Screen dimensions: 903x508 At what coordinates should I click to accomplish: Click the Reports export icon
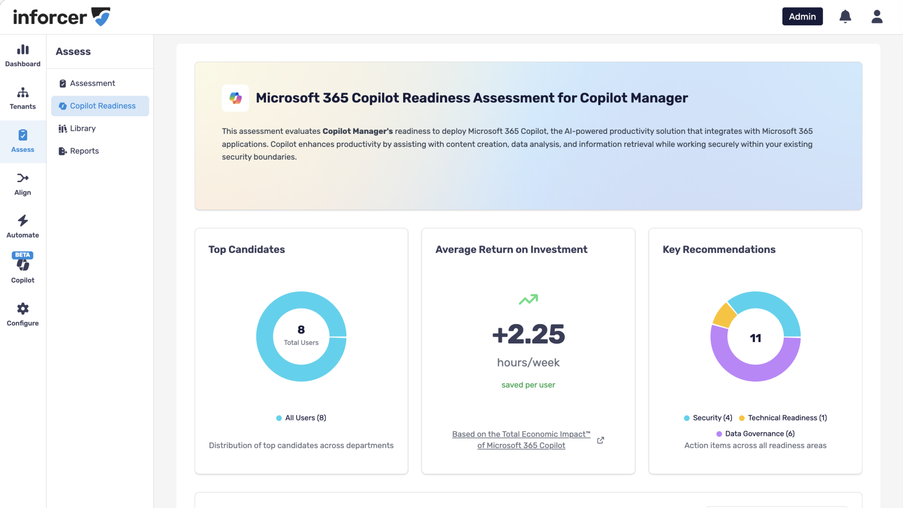(63, 151)
